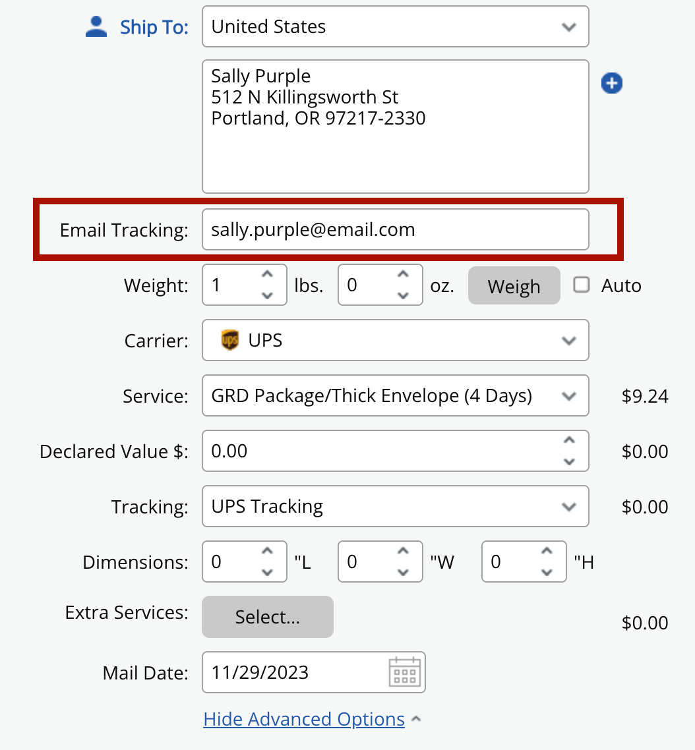The image size is (695, 750).
Task: Click into the Email Tracking field
Action: (x=395, y=230)
